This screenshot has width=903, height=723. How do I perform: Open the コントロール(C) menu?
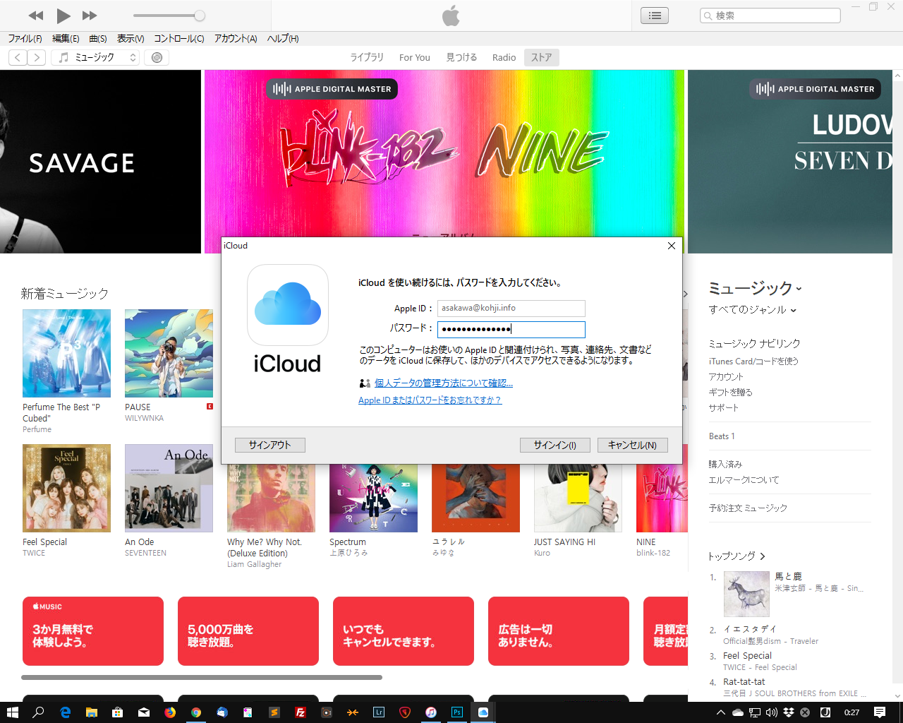[x=179, y=39]
